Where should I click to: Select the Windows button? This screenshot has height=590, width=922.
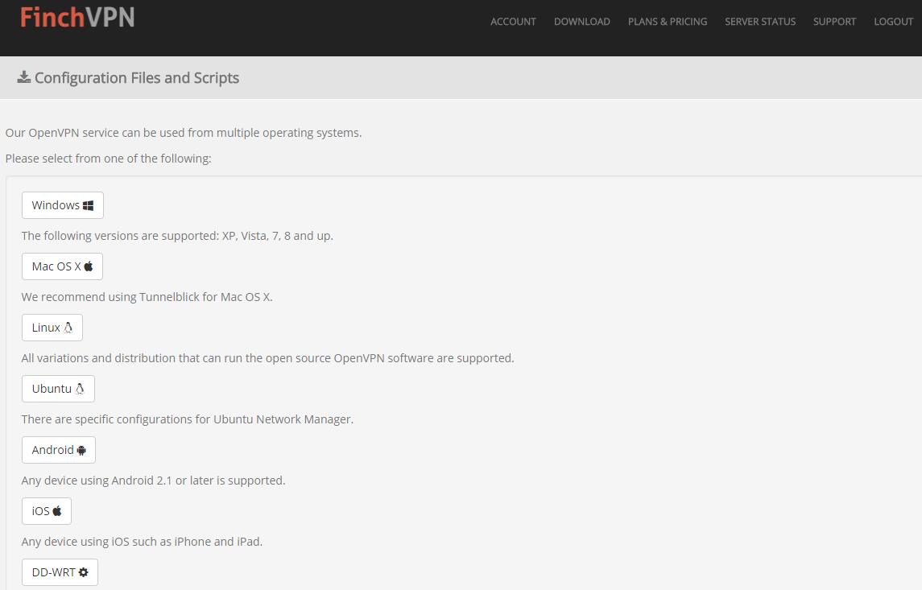click(x=62, y=205)
